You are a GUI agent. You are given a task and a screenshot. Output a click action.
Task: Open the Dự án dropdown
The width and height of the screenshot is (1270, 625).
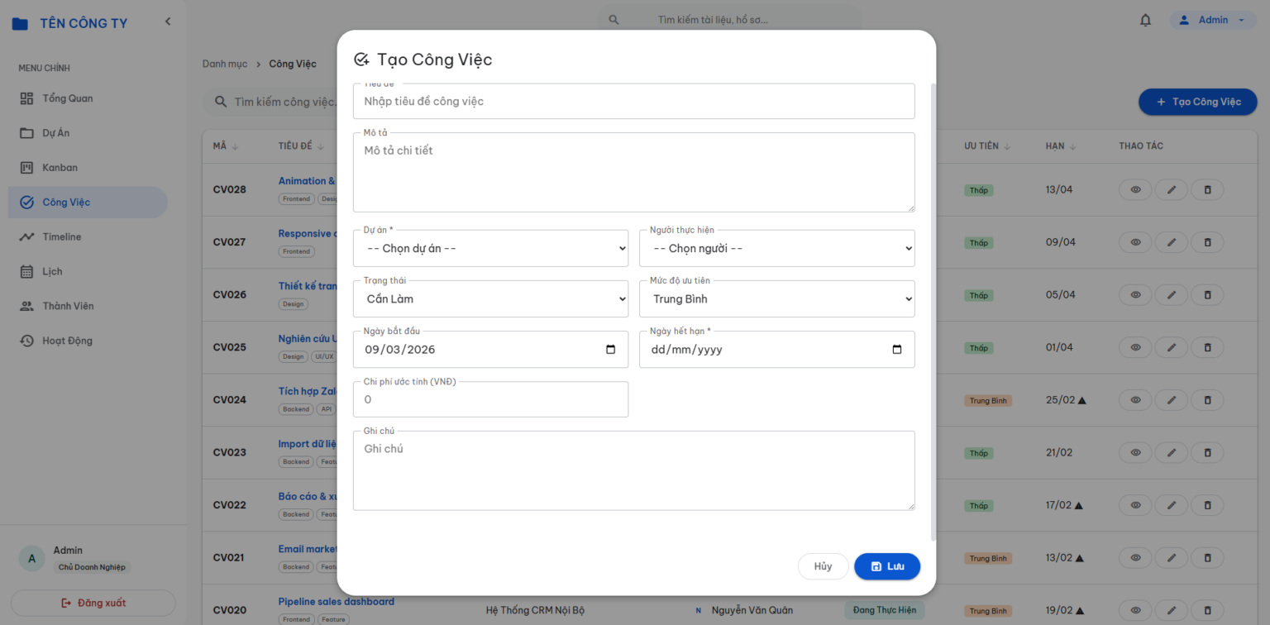(490, 248)
